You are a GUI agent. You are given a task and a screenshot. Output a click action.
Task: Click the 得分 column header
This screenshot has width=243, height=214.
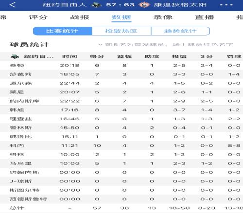97,56
